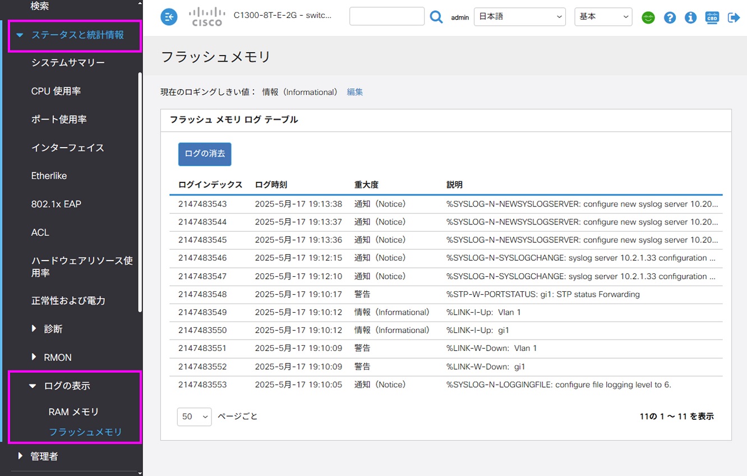The image size is (747, 476).
Task: Click the logout icon
Action: point(734,17)
